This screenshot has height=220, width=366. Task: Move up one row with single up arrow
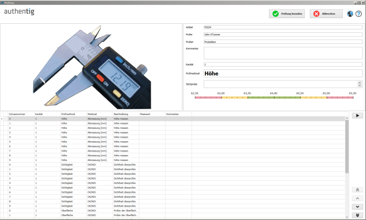click(357, 198)
